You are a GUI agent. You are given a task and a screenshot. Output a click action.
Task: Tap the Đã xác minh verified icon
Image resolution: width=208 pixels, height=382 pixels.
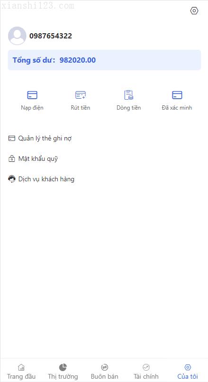177,95
